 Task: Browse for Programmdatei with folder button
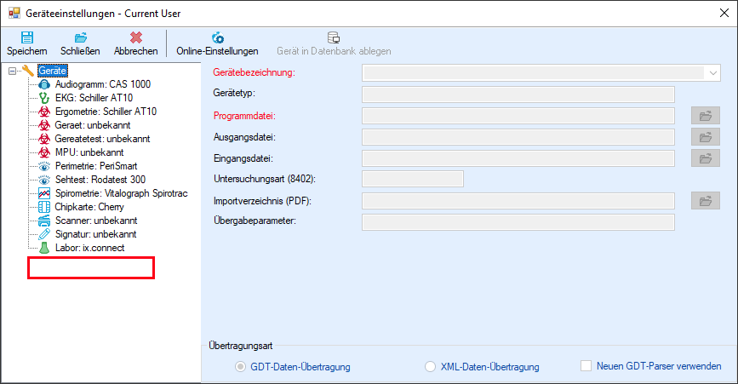click(706, 116)
